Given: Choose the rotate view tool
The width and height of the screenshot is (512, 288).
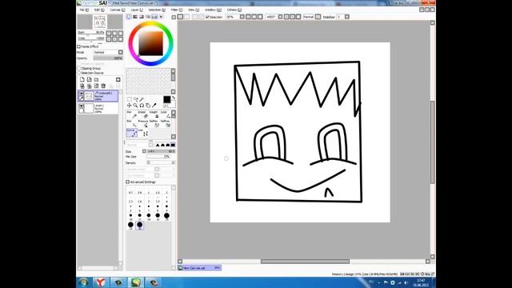Looking at the screenshot, I should [142, 105].
